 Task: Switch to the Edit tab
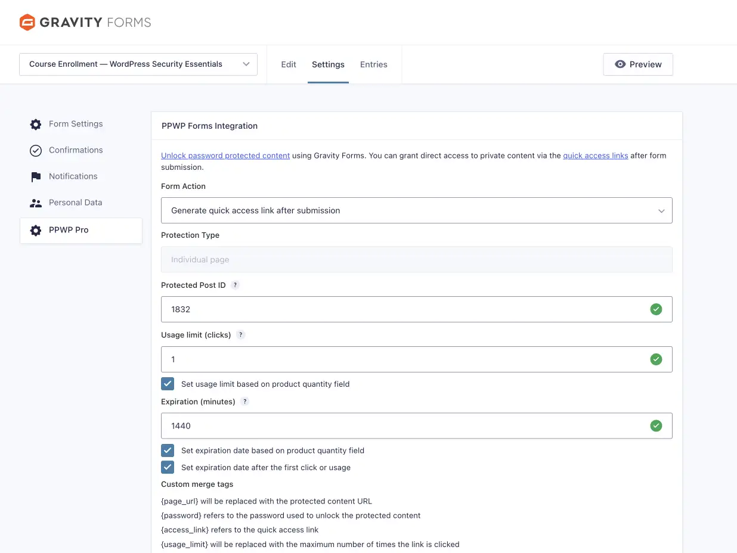coord(289,64)
